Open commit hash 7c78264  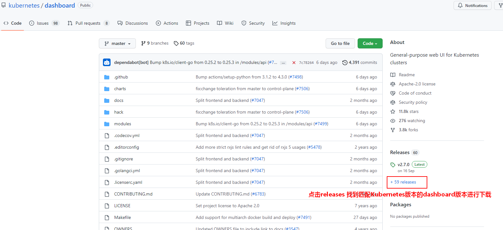[x=306, y=63]
